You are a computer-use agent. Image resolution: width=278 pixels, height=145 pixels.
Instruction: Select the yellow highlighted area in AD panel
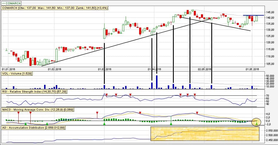[205, 134]
